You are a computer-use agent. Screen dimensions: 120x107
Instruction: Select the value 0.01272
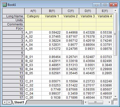coord(52,49)
